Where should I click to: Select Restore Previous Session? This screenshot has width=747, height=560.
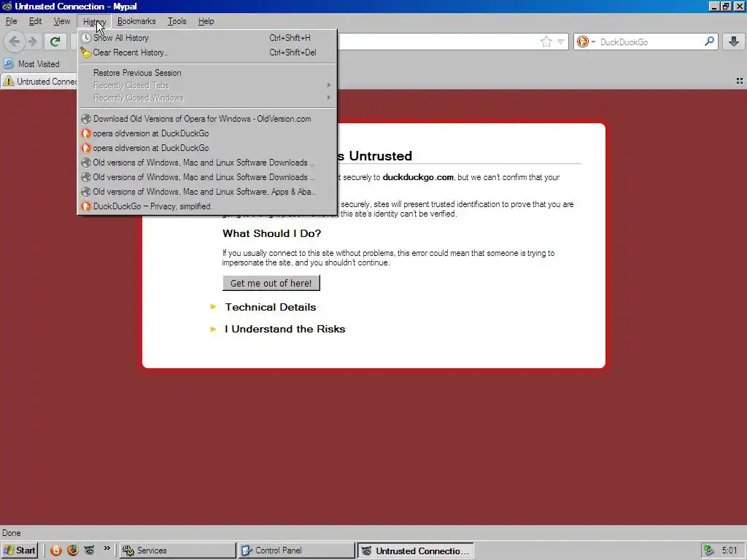point(207,73)
